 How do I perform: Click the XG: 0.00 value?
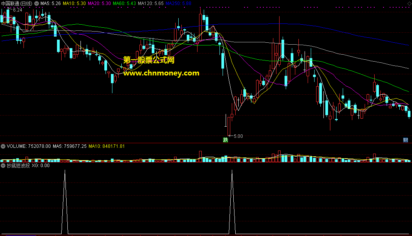[x=41, y=166]
